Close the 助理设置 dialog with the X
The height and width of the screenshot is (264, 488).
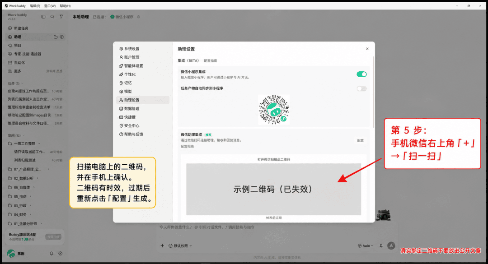pyautogui.click(x=367, y=49)
